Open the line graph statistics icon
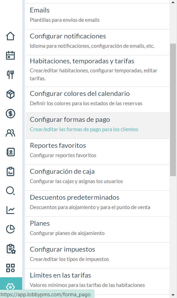The width and height of the screenshot is (177, 298). 10,210
